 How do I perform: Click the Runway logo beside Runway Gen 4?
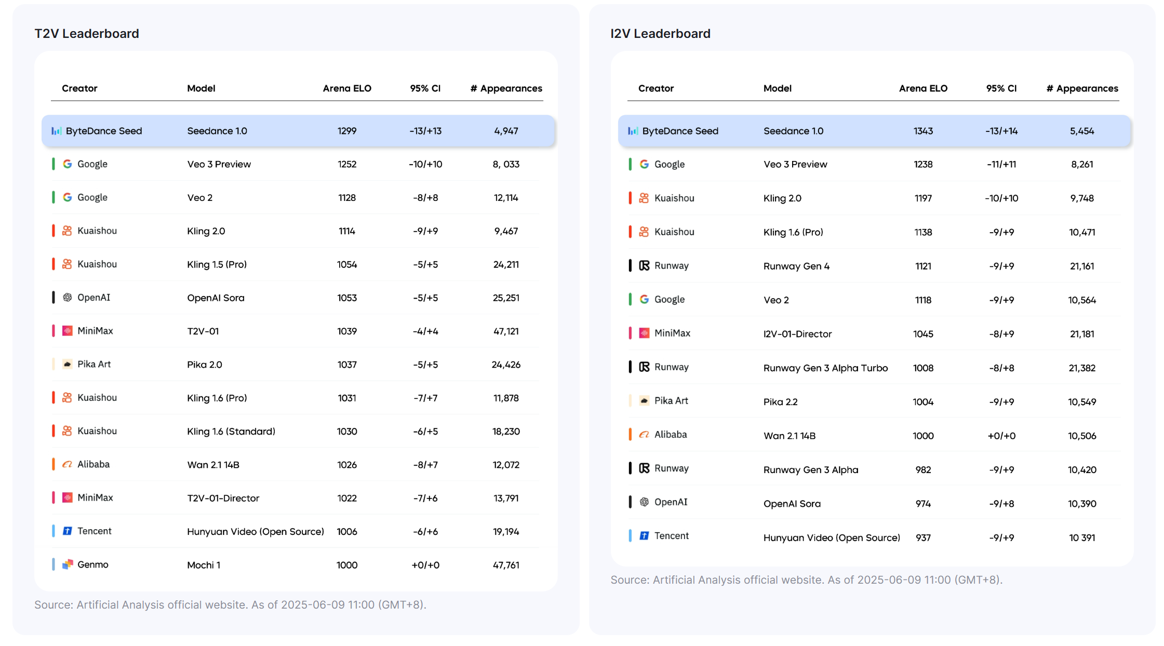[x=644, y=265]
